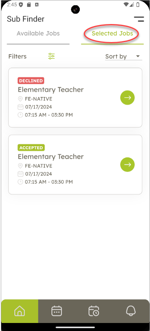Tap the home icon in bottom navigation
The width and height of the screenshot is (150, 331).
[20, 311]
